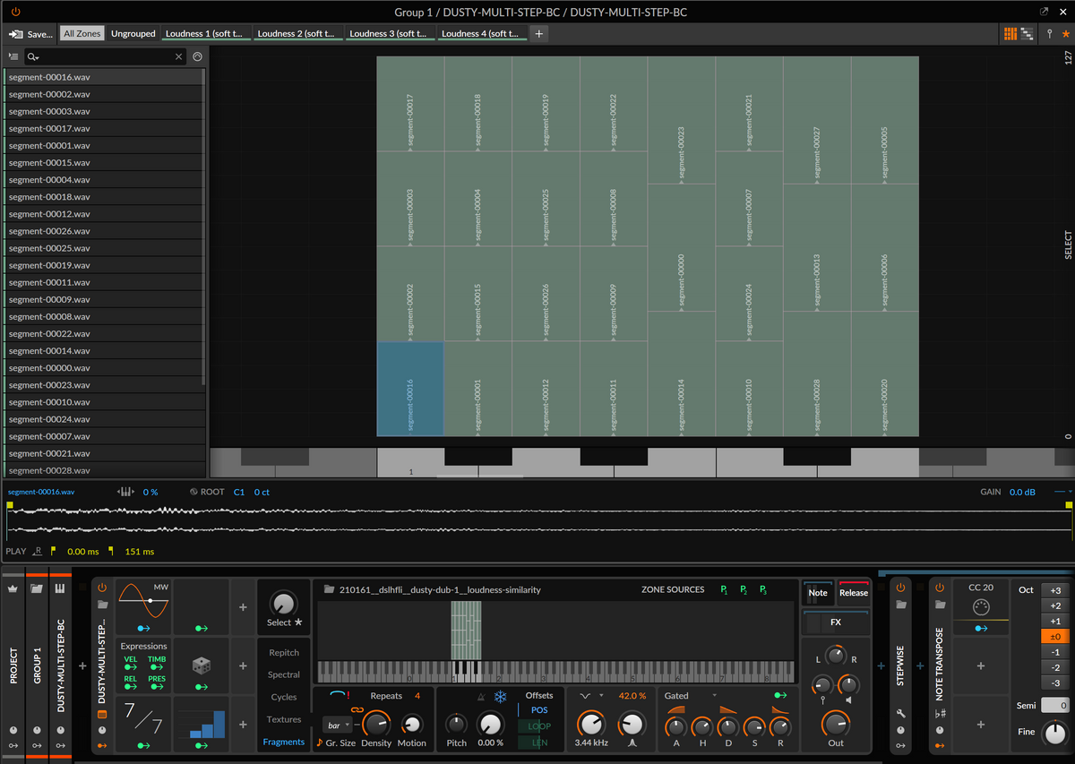Screen dimensions: 1075x764
Task: Open the Loudness 1 group tab
Action: pos(205,34)
